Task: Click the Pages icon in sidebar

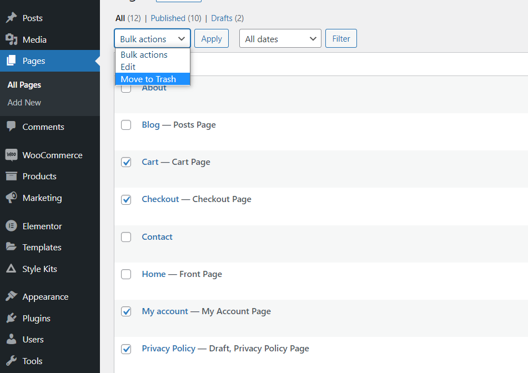Action: 12,61
